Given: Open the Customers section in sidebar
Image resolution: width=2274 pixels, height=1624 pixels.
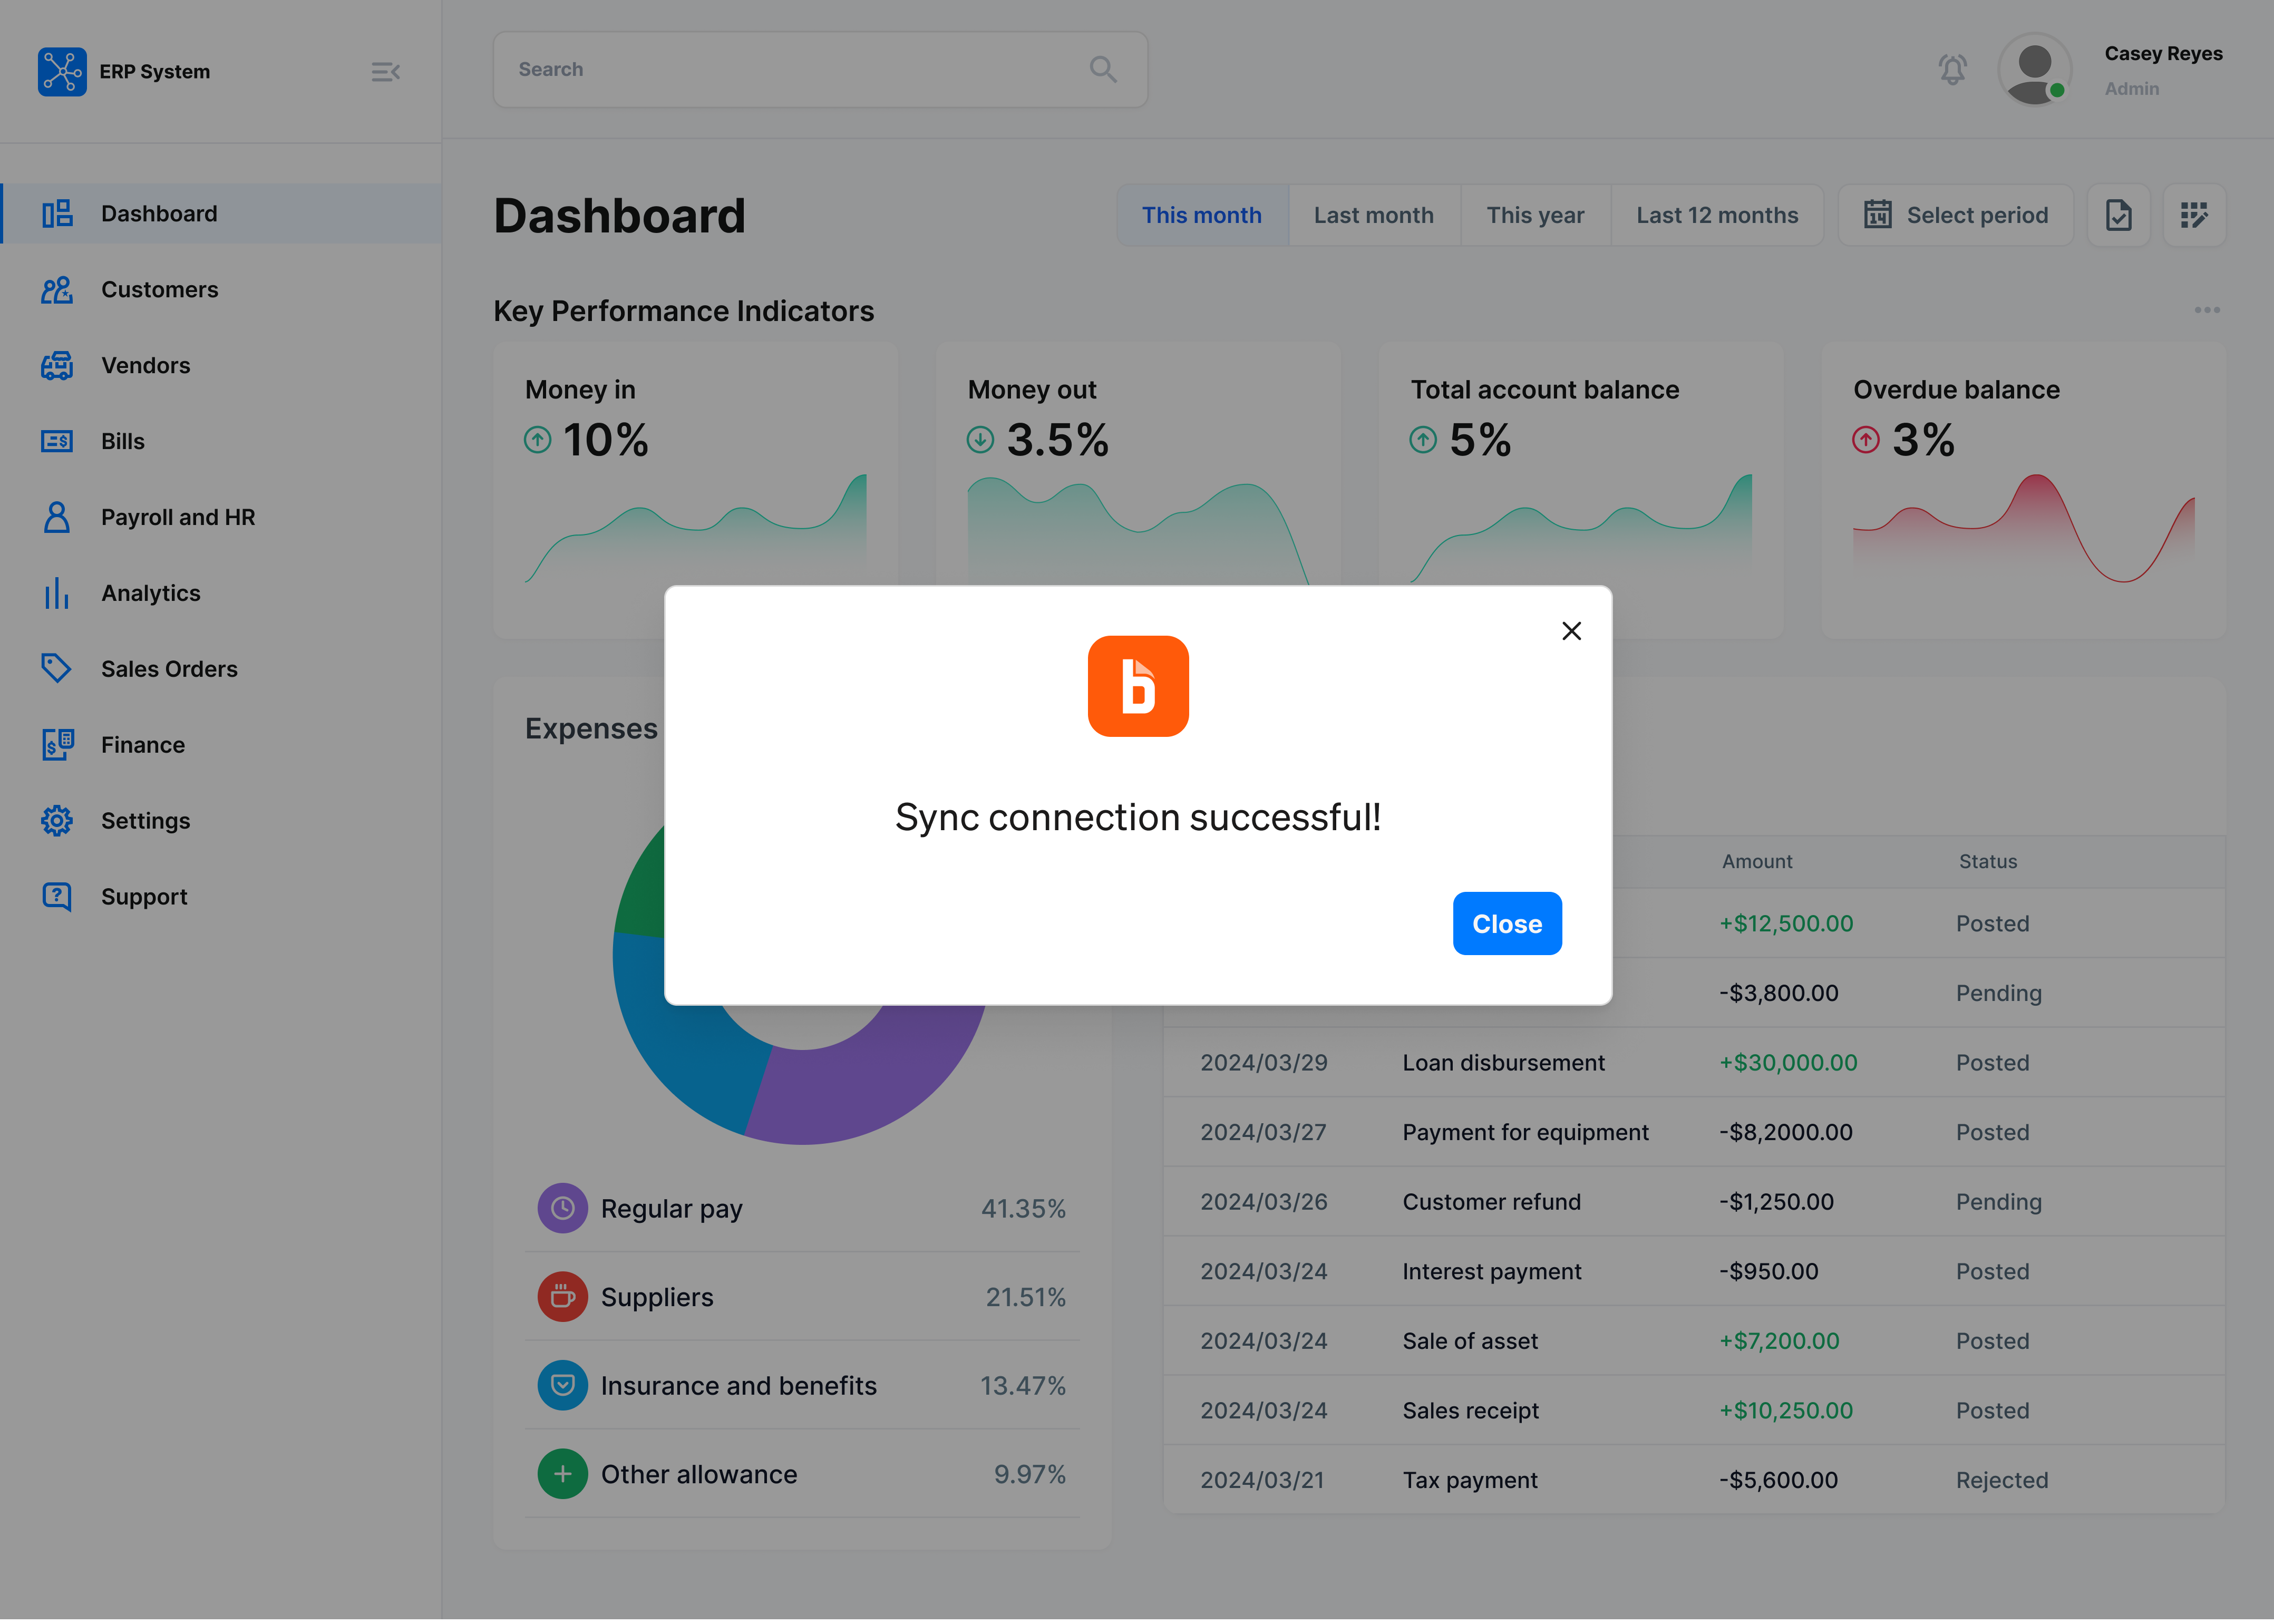Looking at the screenshot, I should tap(159, 289).
